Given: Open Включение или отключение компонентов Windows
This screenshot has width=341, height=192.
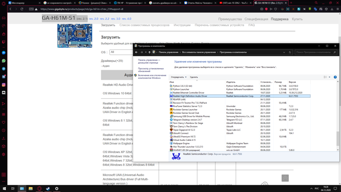Looking at the screenshot, I should point(152,76).
